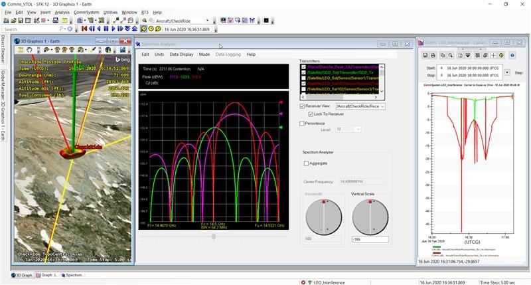Viewport: 531px width, 285px height.
Task: Click the black square icon at toolbar end
Action: tap(266, 21)
